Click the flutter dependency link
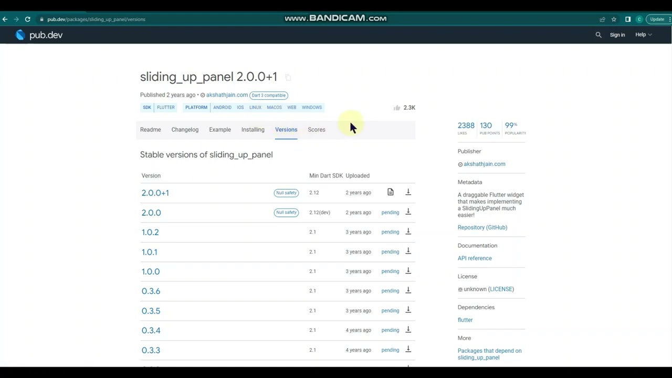The width and height of the screenshot is (672, 378). coord(465,320)
